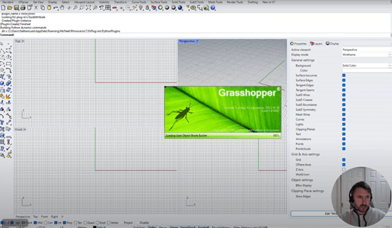Select the Circle tool in left toolbar

coord(2,57)
